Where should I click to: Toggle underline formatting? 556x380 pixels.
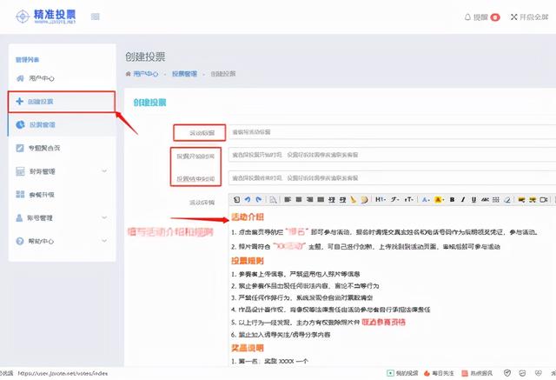click(x=473, y=200)
